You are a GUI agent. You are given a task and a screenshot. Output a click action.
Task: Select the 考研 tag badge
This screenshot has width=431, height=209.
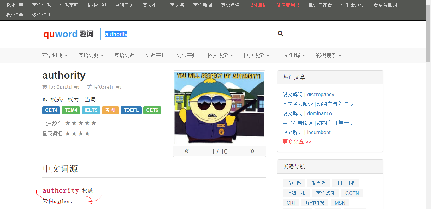(x=110, y=110)
